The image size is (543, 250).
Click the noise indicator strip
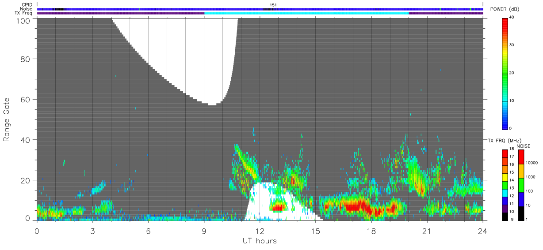(260, 9)
